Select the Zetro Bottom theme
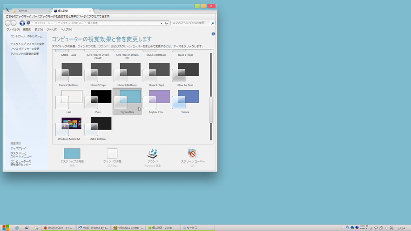This screenshot has width=411, height=231. pyautogui.click(x=98, y=128)
